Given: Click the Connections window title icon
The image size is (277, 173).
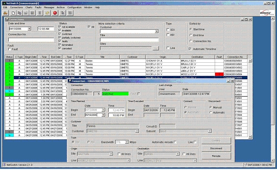Looking at the screenshot, I should point(7,19).
